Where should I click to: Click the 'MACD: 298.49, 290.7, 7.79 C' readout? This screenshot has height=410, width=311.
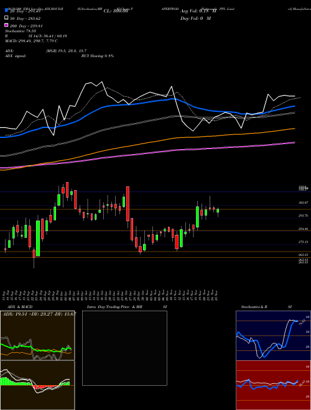pyautogui.click(x=32, y=41)
